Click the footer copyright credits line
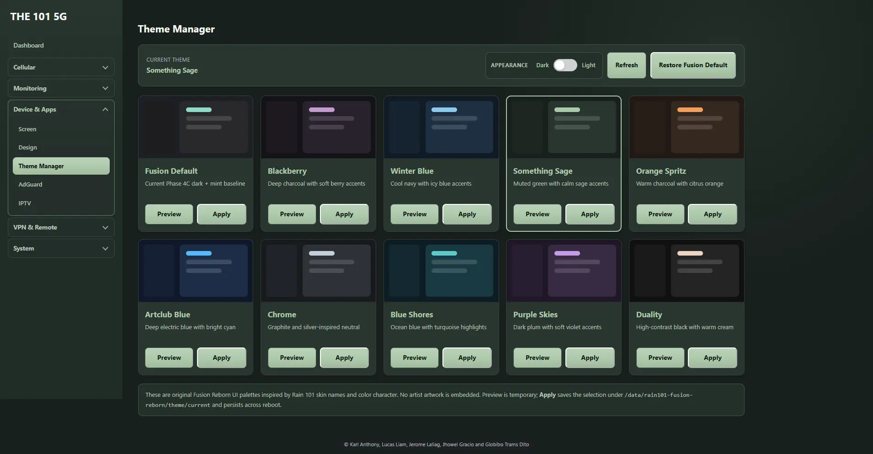Screen dimensions: 873x454 coord(436,444)
